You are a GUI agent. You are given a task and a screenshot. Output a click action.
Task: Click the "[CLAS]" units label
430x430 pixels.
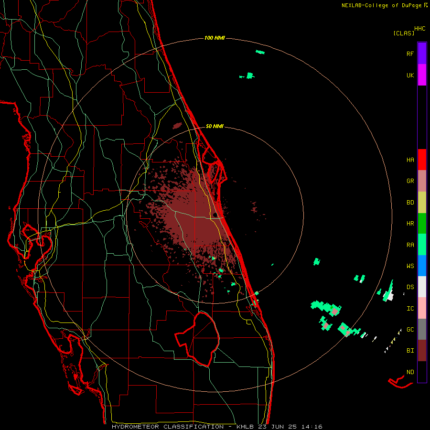pos(404,33)
